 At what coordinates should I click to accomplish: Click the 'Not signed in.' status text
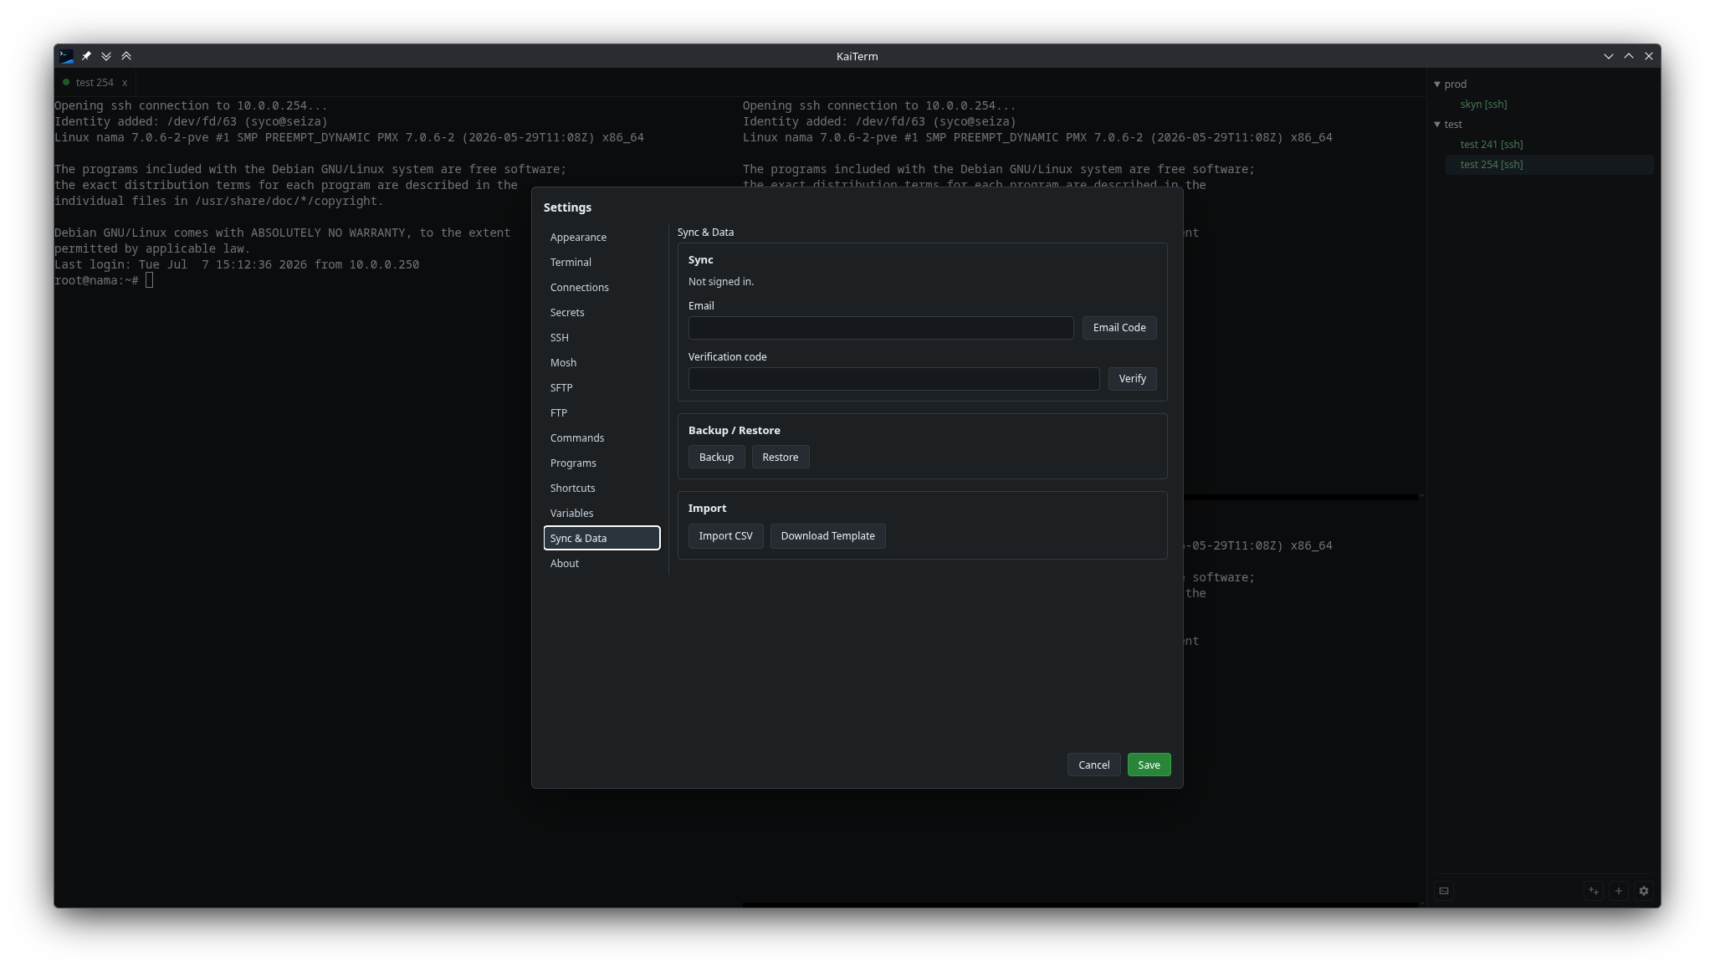(x=720, y=282)
